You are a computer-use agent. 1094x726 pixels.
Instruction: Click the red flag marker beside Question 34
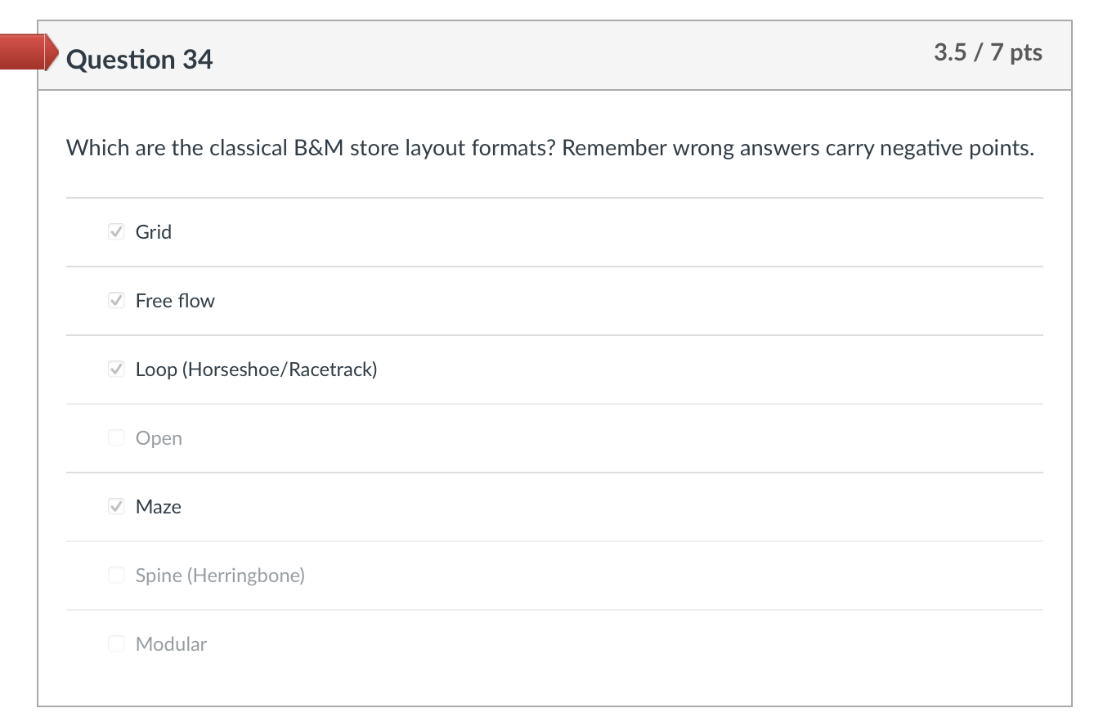(25, 52)
